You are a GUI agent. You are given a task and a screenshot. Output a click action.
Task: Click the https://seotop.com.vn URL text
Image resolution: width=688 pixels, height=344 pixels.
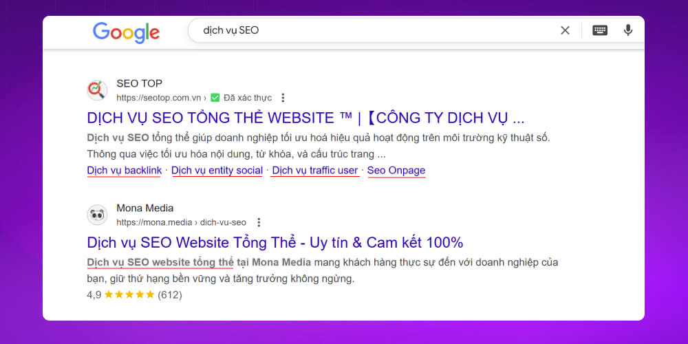pyautogui.click(x=159, y=98)
